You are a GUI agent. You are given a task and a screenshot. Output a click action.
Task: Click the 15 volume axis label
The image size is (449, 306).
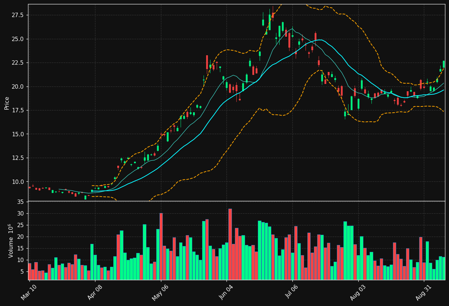coord(21,248)
